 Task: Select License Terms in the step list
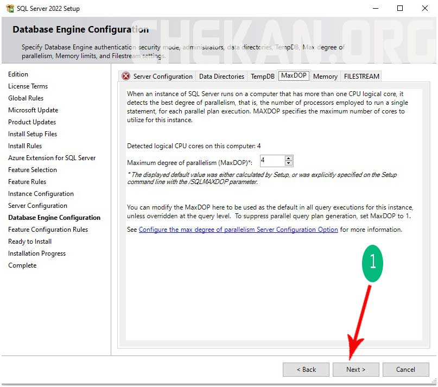28,86
